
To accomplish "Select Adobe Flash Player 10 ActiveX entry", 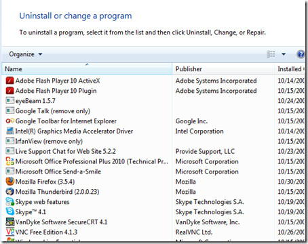I will tap(58, 81).
